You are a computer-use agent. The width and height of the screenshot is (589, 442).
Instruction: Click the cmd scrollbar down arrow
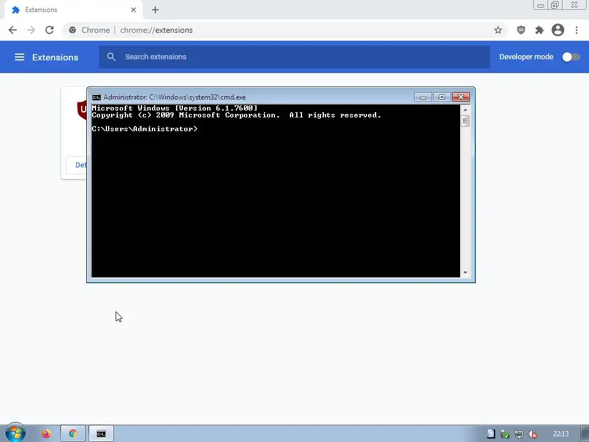(x=465, y=273)
